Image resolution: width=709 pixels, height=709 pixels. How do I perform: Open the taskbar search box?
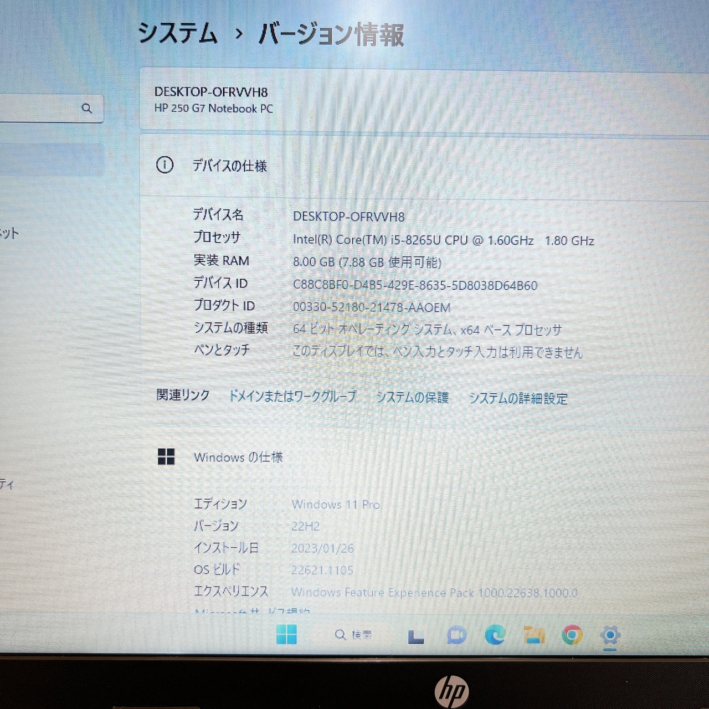(354, 635)
